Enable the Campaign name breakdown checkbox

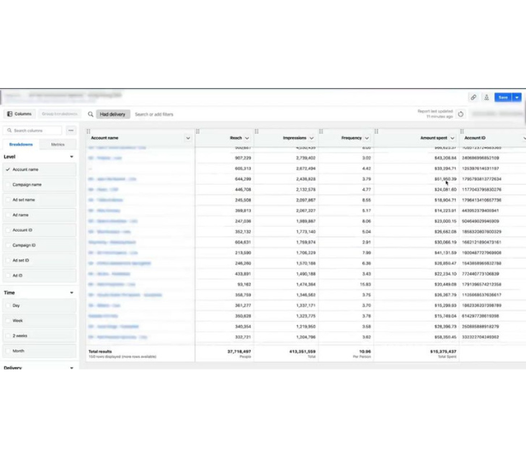(9, 185)
